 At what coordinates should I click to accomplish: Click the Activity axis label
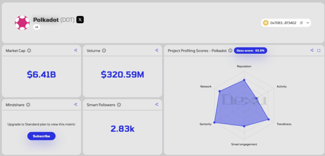pyautogui.click(x=282, y=87)
